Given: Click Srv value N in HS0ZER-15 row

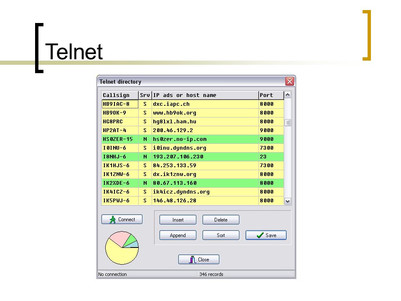Looking at the screenshot, I should click(145, 139).
